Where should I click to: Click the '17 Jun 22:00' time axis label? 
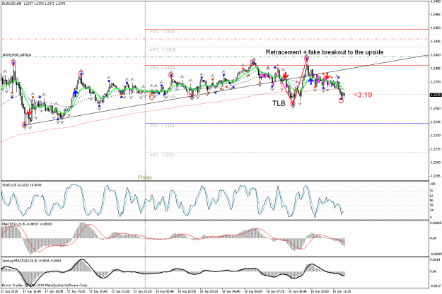coord(120,291)
